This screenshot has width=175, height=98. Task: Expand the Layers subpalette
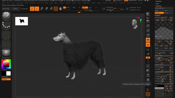point(157,4)
